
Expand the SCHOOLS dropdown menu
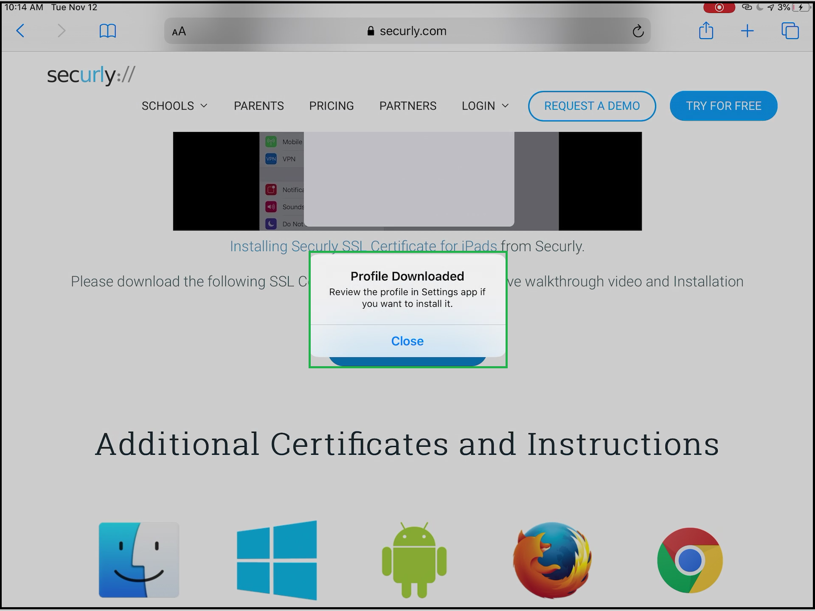coord(174,106)
